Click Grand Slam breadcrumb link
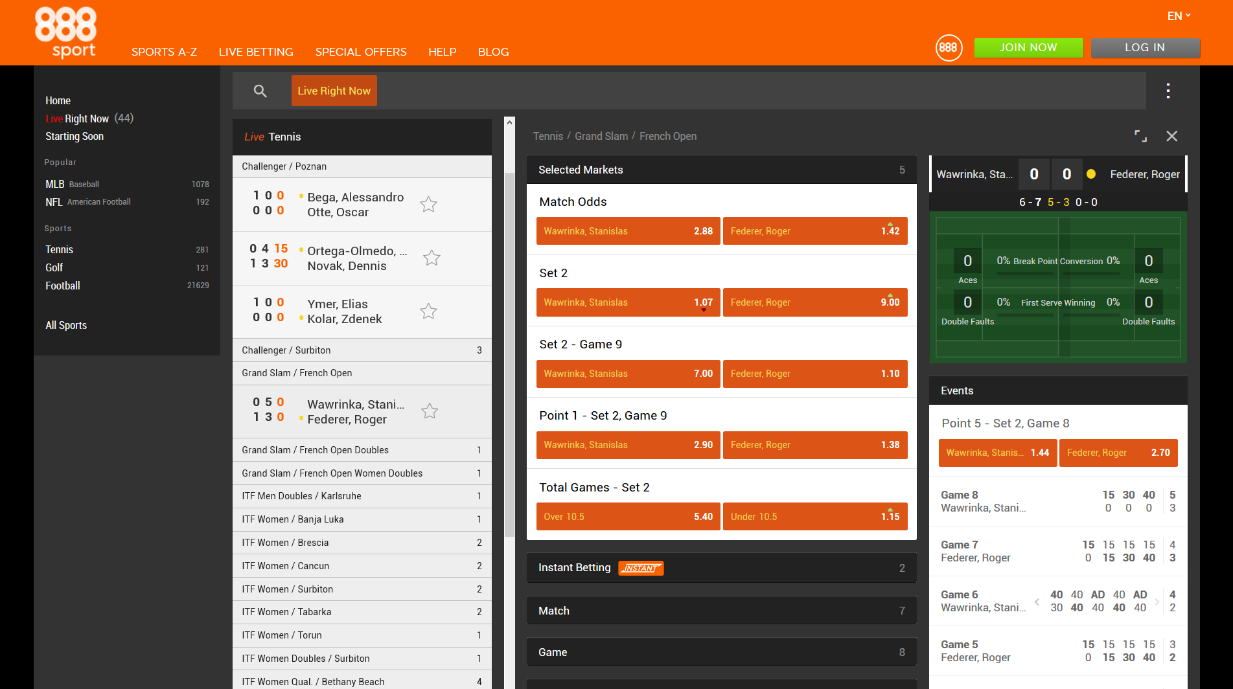 pyautogui.click(x=601, y=136)
